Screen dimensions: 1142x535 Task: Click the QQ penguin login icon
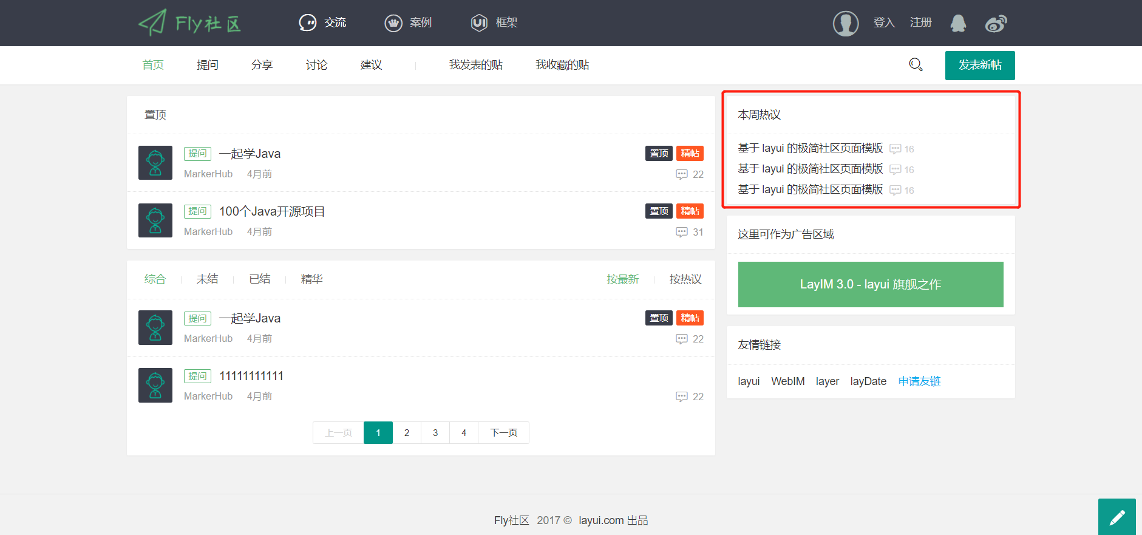(x=958, y=23)
